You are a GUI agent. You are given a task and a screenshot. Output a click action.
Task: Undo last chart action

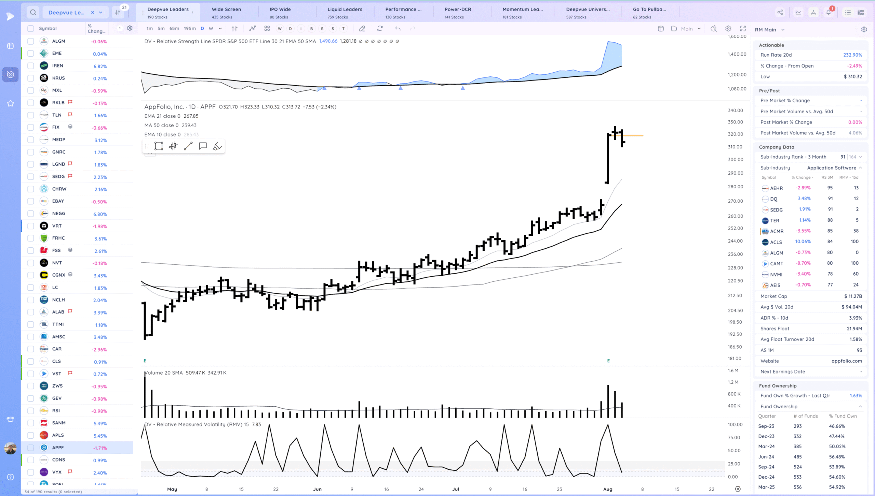coord(398,29)
